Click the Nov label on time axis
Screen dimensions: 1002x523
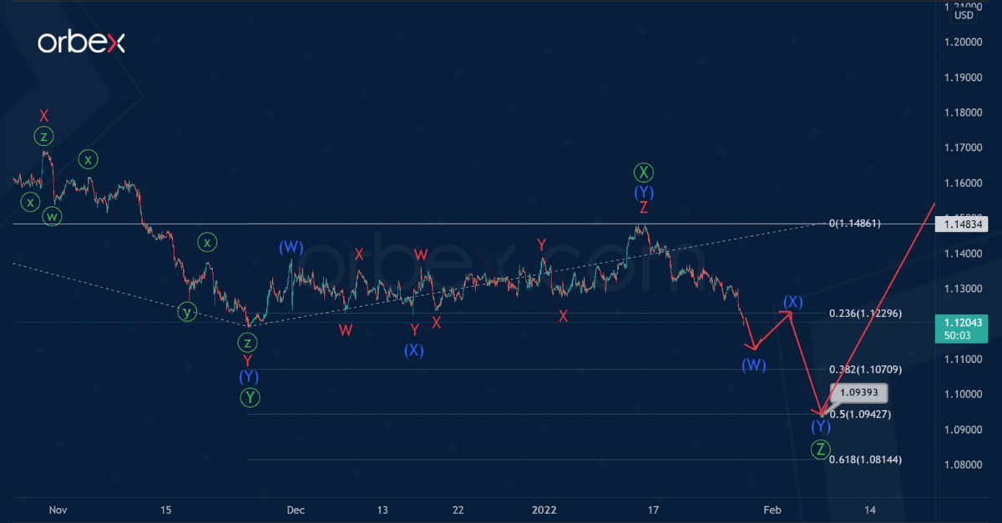point(58,509)
